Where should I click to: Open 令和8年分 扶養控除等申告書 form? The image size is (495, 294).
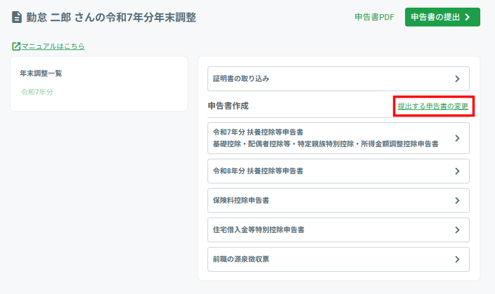(258, 171)
